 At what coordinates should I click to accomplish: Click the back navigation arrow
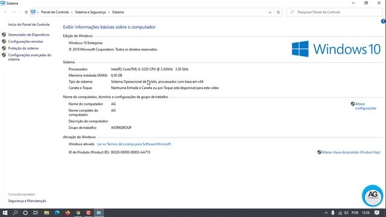click(5, 12)
